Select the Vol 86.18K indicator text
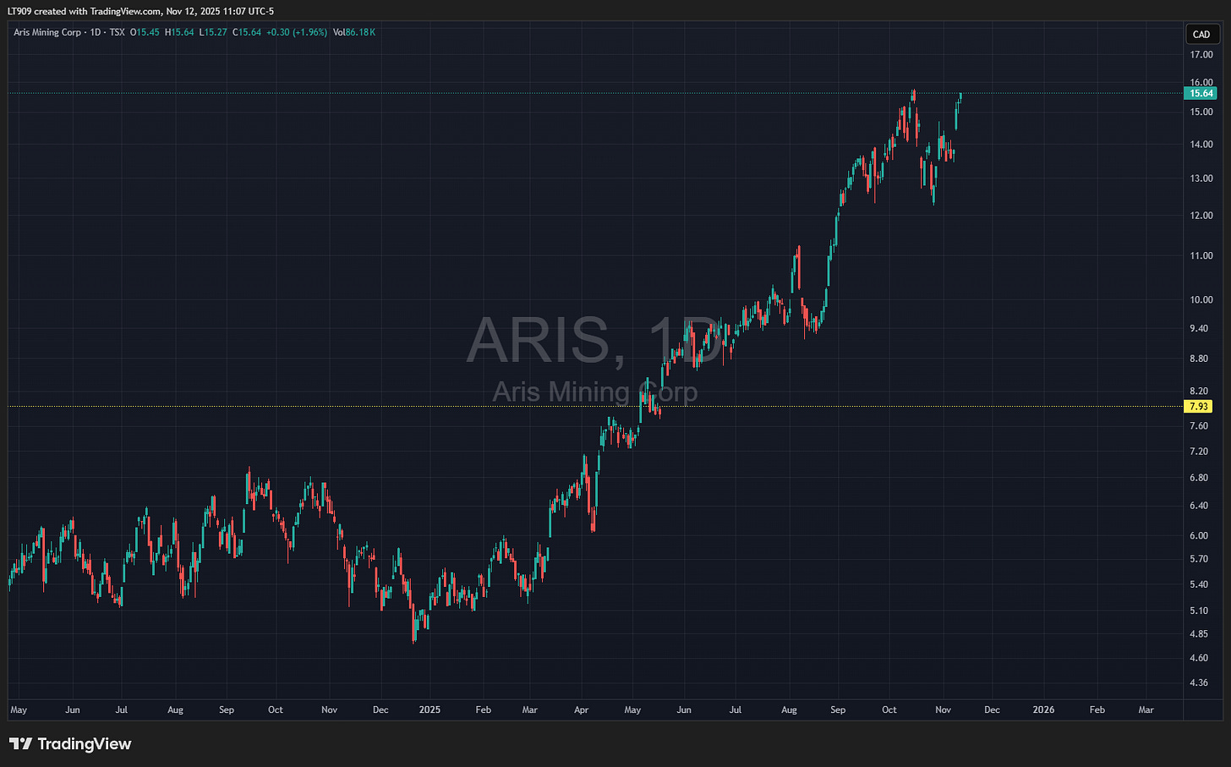 click(x=355, y=32)
